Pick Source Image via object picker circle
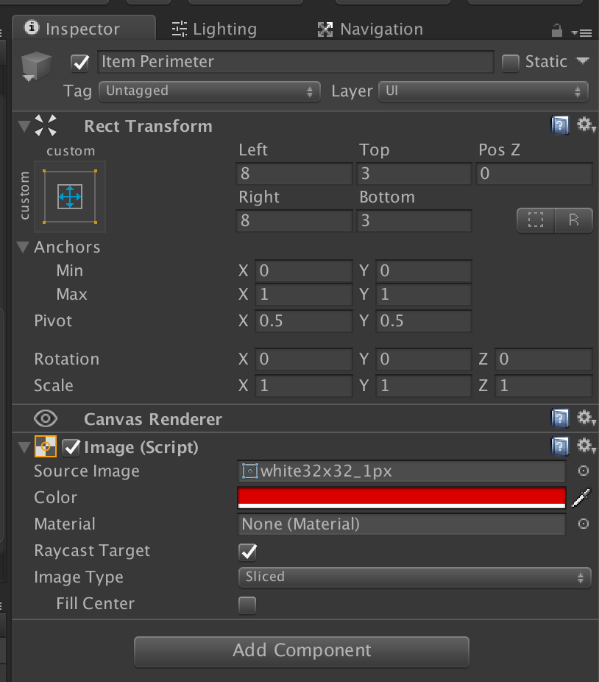The height and width of the screenshot is (682, 599). (x=584, y=471)
